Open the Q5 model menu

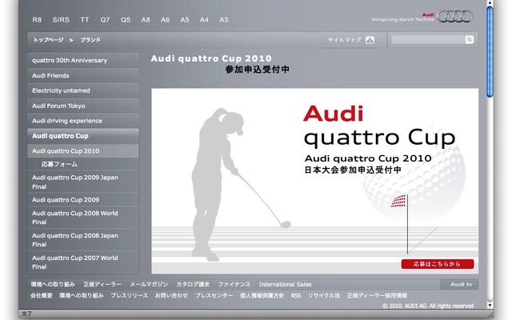pyautogui.click(x=126, y=19)
